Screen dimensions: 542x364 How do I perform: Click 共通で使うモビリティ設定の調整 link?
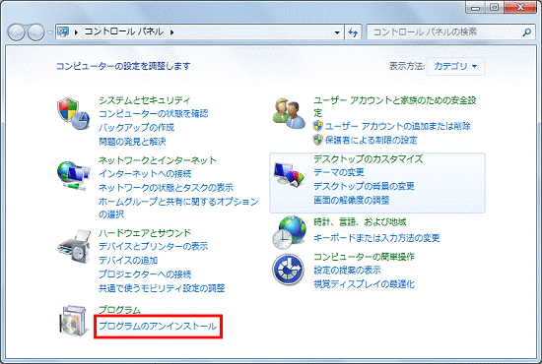click(x=162, y=288)
